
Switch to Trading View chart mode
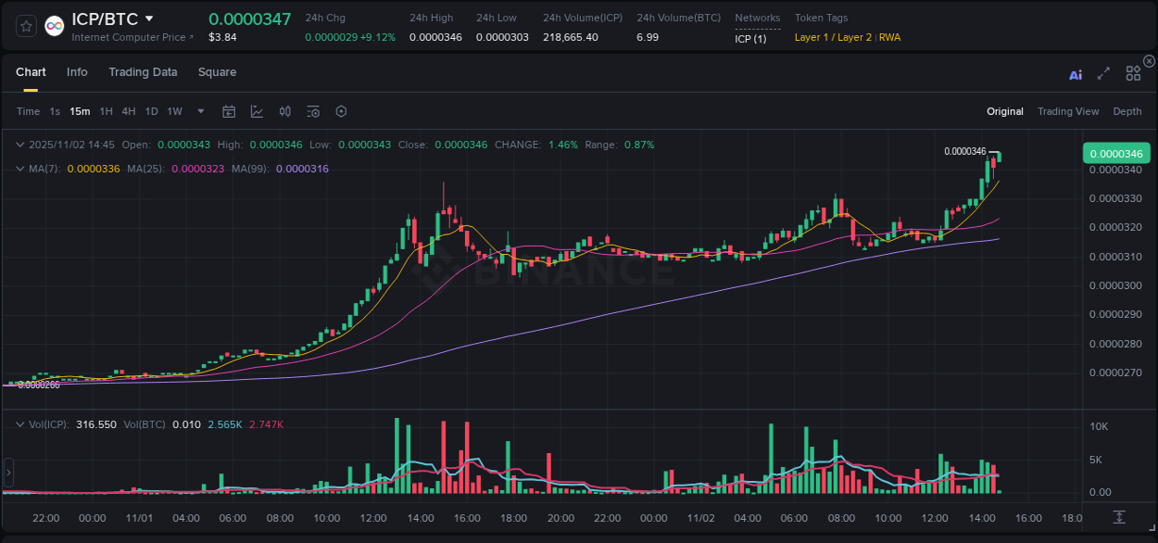(1068, 111)
